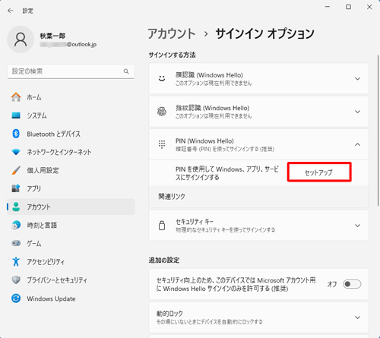380x338 pixels.
Task: Open ネットワークとインターネット category
Action: coord(71,152)
